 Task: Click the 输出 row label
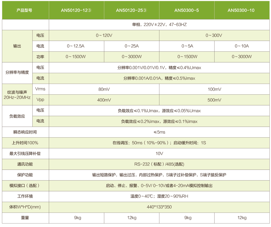click(x=17, y=46)
